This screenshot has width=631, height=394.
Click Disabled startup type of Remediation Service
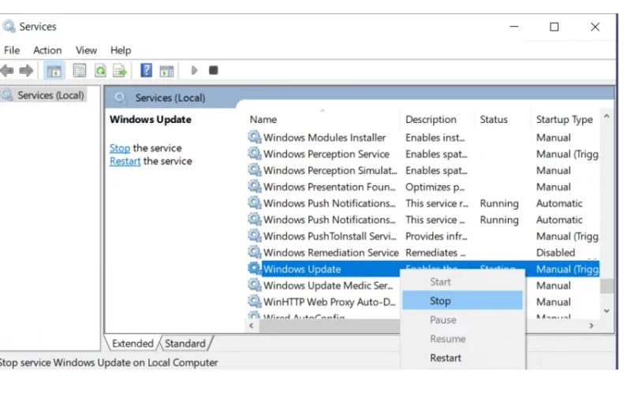tap(555, 252)
